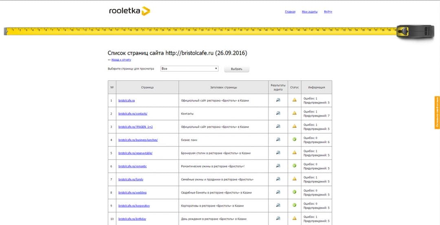Image resolution: width=440 pixels, height=225 pixels.
Task: Select the title text бизнес ланч
Action: (x=189, y=140)
